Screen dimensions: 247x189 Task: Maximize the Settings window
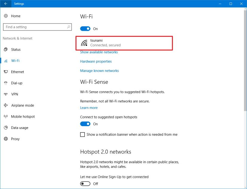(x=231, y=4)
